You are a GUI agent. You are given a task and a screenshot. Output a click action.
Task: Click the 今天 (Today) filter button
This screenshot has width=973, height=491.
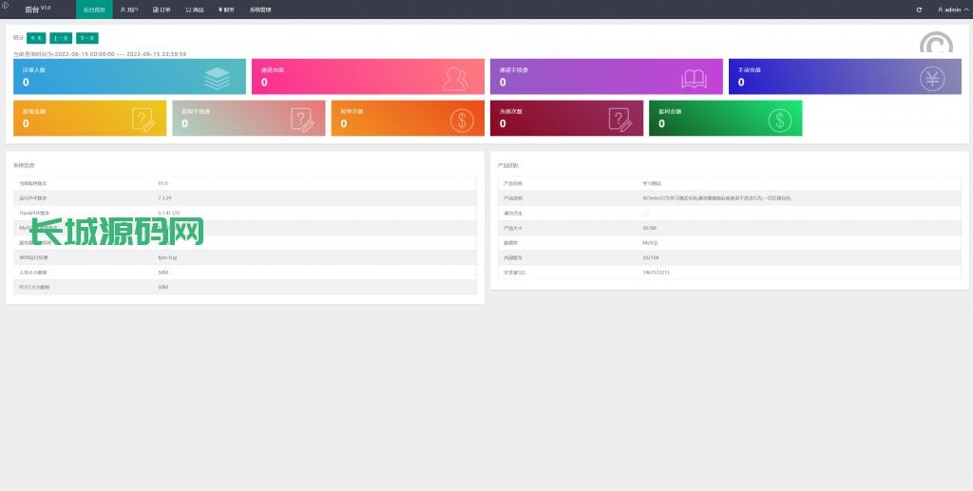[36, 38]
